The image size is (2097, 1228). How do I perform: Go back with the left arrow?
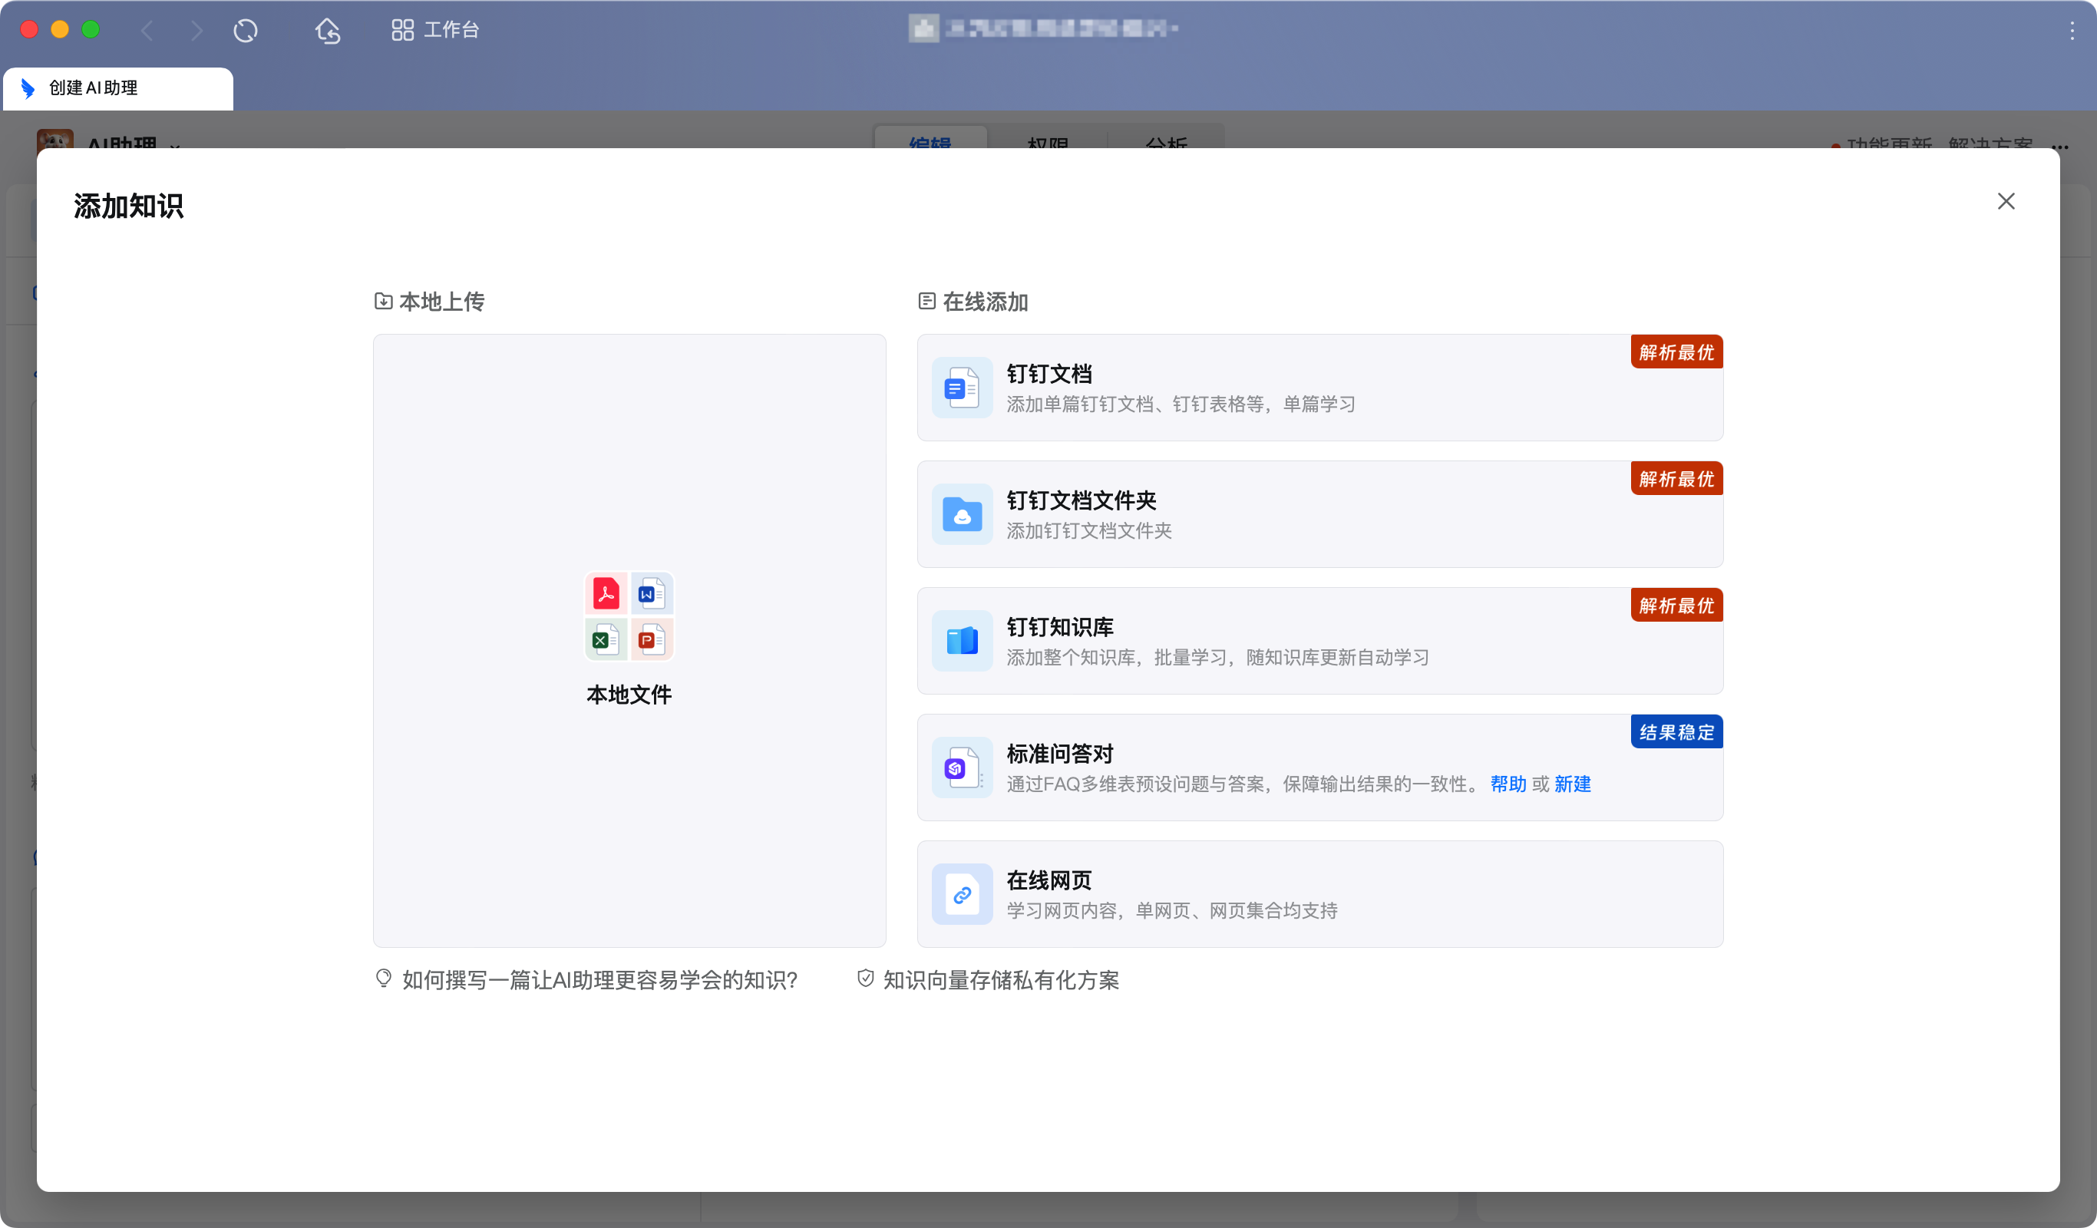pos(147,31)
